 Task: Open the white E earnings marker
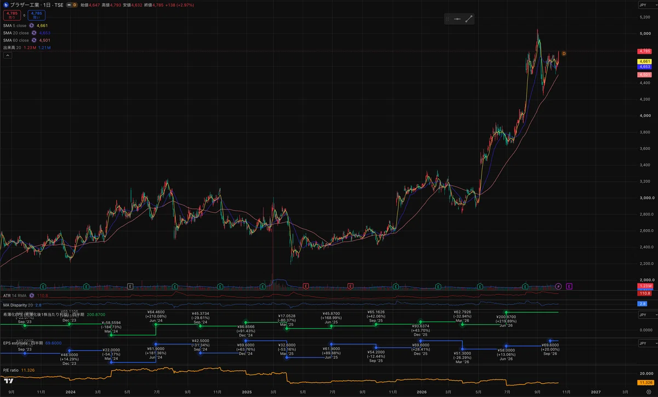coord(131,286)
